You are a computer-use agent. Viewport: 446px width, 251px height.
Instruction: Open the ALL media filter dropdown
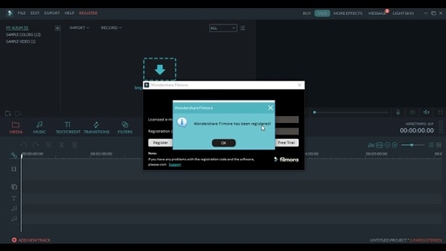pyautogui.click(x=223, y=28)
